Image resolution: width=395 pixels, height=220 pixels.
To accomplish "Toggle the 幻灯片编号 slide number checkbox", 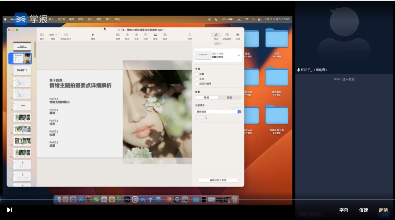I will (197, 84).
